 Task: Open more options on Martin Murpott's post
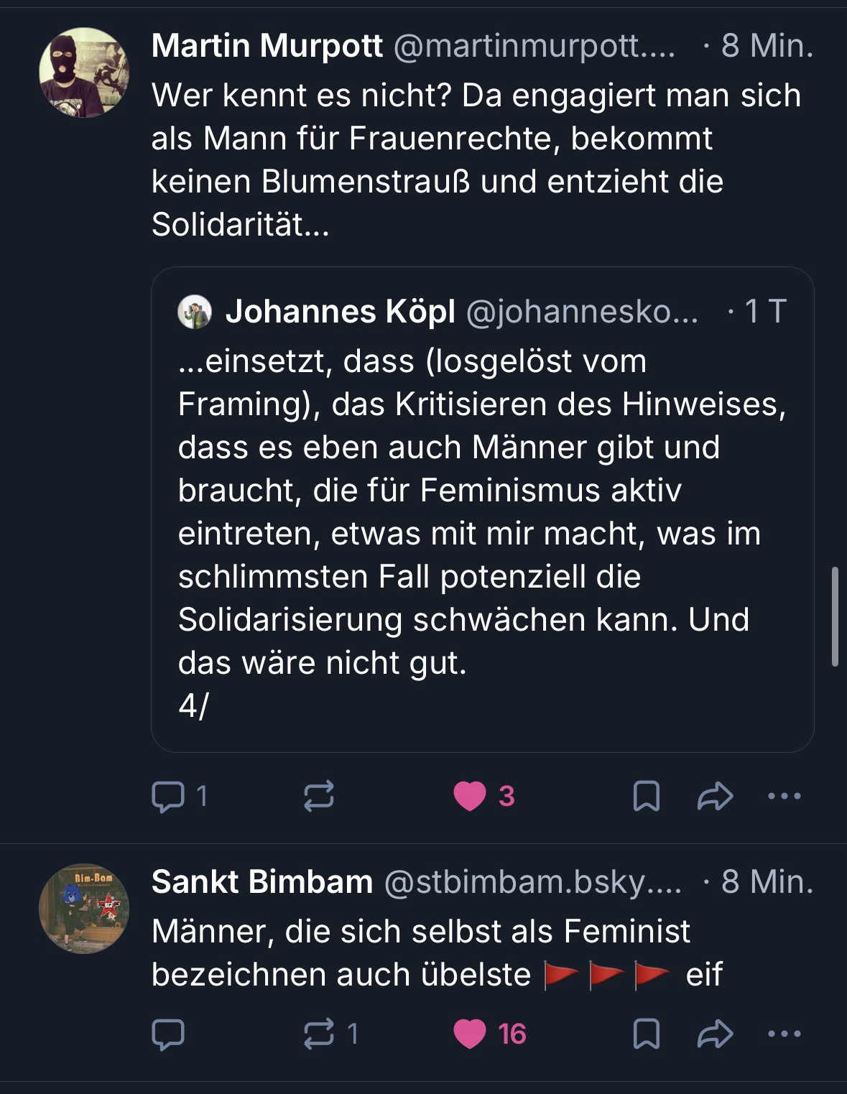click(784, 797)
